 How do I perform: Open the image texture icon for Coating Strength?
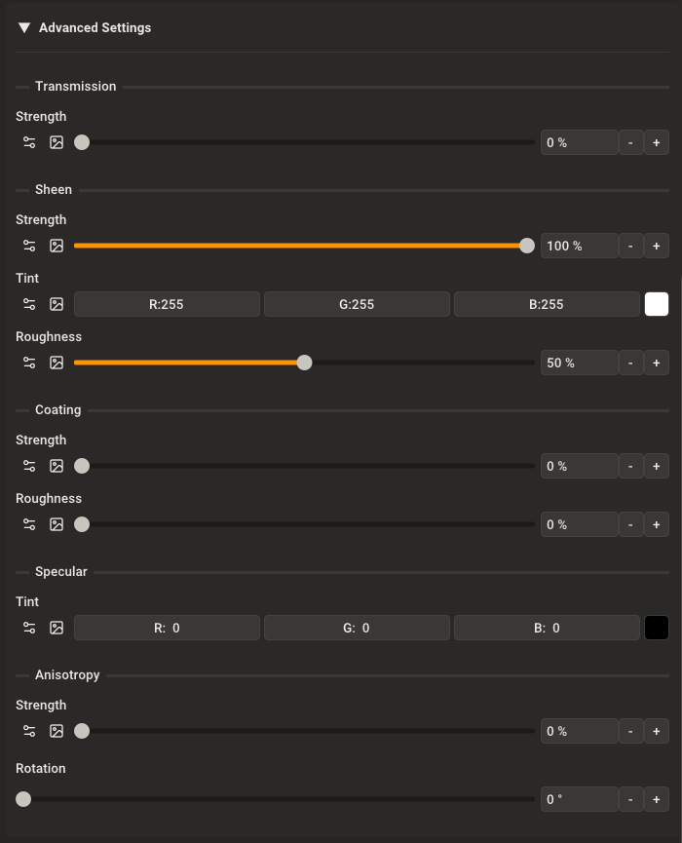point(57,466)
